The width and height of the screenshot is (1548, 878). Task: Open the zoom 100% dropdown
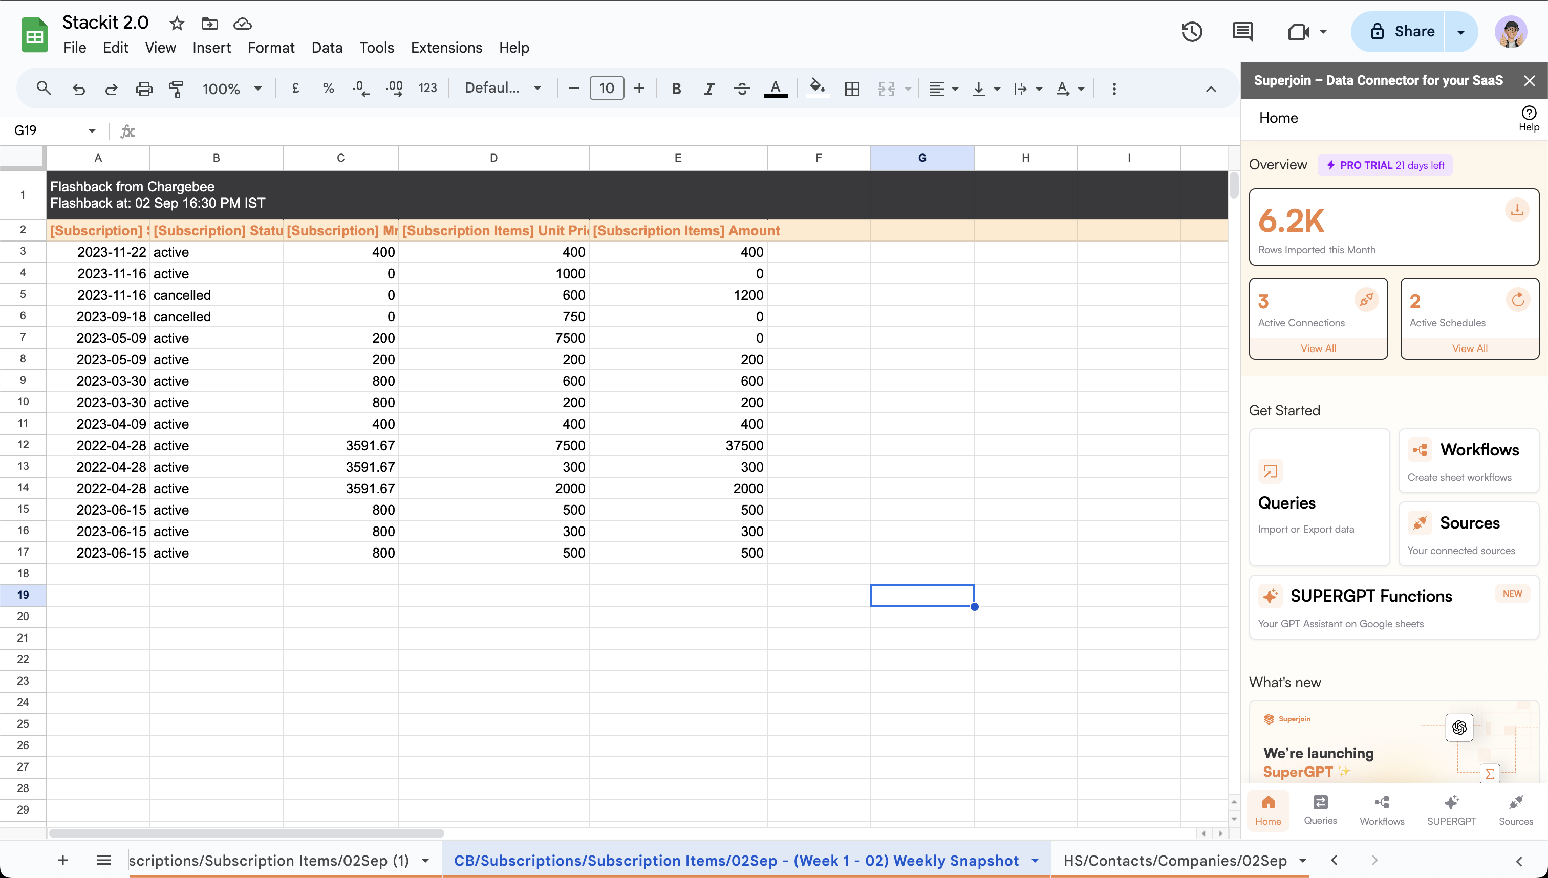point(232,89)
